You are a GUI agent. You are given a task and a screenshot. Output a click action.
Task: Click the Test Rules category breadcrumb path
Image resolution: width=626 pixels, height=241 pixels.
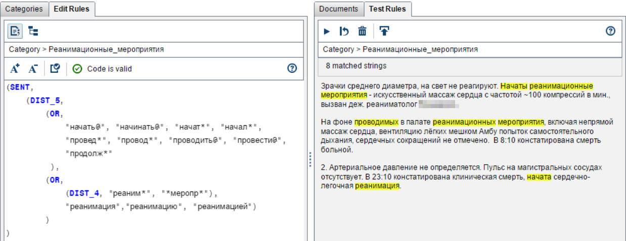pos(400,50)
